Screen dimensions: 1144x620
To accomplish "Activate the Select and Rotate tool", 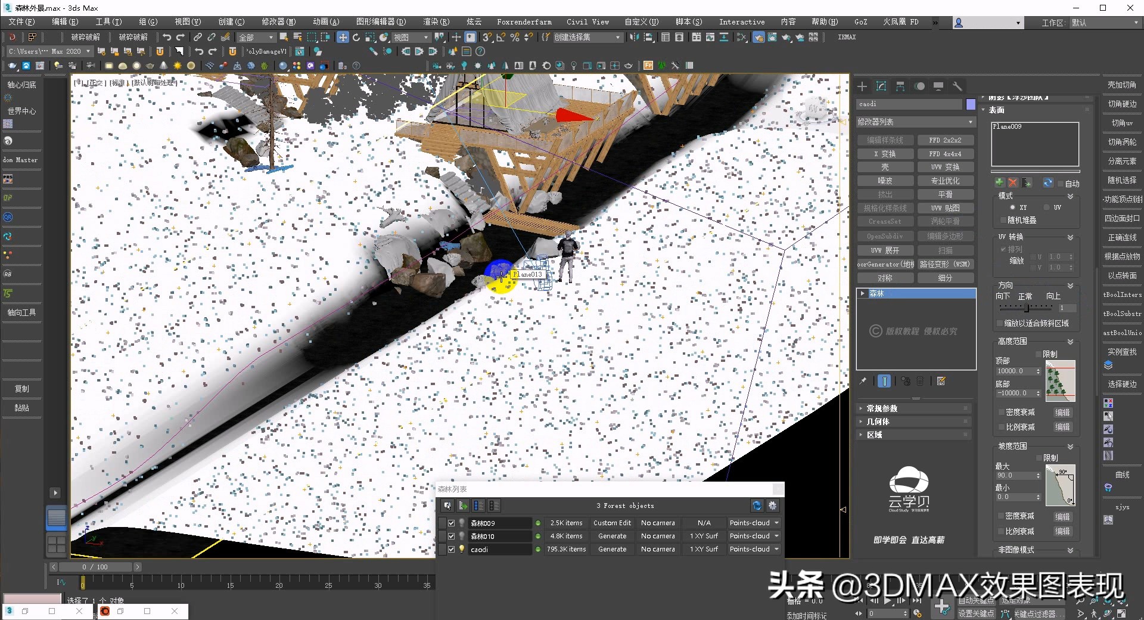I will (356, 37).
